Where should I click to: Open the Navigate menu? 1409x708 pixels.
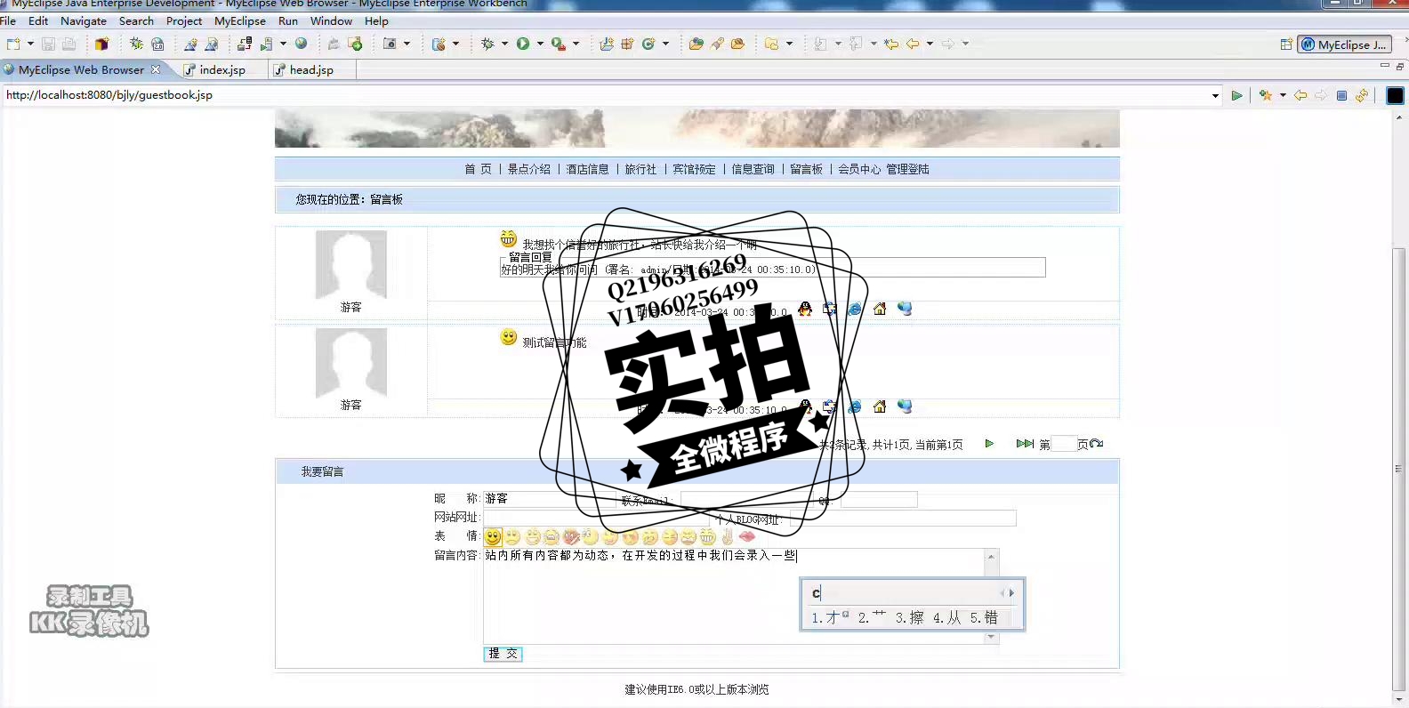click(x=84, y=20)
